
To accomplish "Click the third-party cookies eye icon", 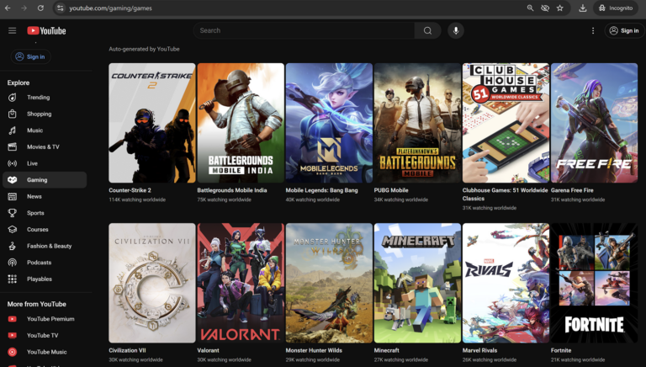I will (x=545, y=8).
